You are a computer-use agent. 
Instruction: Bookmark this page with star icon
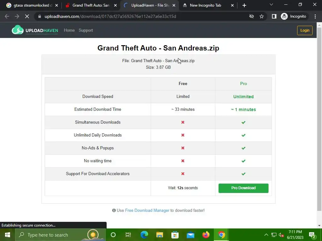click(x=261, y=16)
